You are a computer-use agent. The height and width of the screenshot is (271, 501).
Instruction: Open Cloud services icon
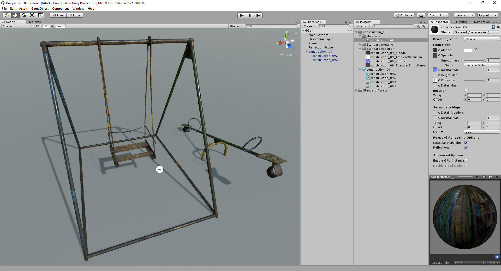(421, 15)
